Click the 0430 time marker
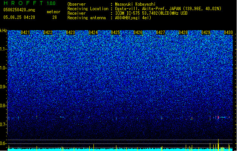The width and height of the screenshot is (237, 151). pos(228,32)
